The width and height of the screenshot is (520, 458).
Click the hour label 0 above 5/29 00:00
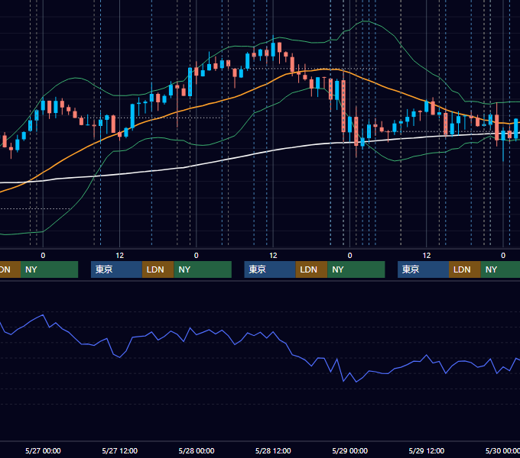(x=350, y=256)
